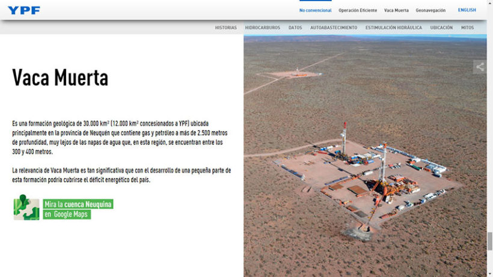
Task: Navigate to the Hidrocarburos section
Action: 263,28
